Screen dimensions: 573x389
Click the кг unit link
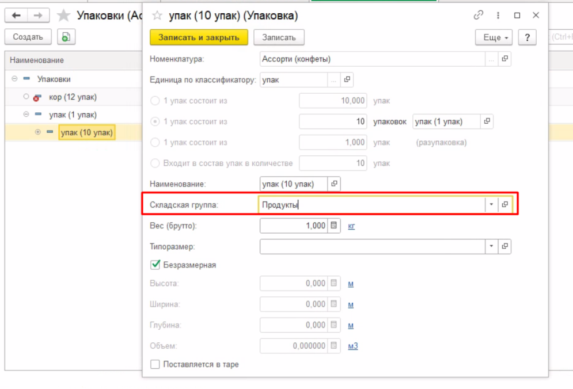tap(351, 226)
